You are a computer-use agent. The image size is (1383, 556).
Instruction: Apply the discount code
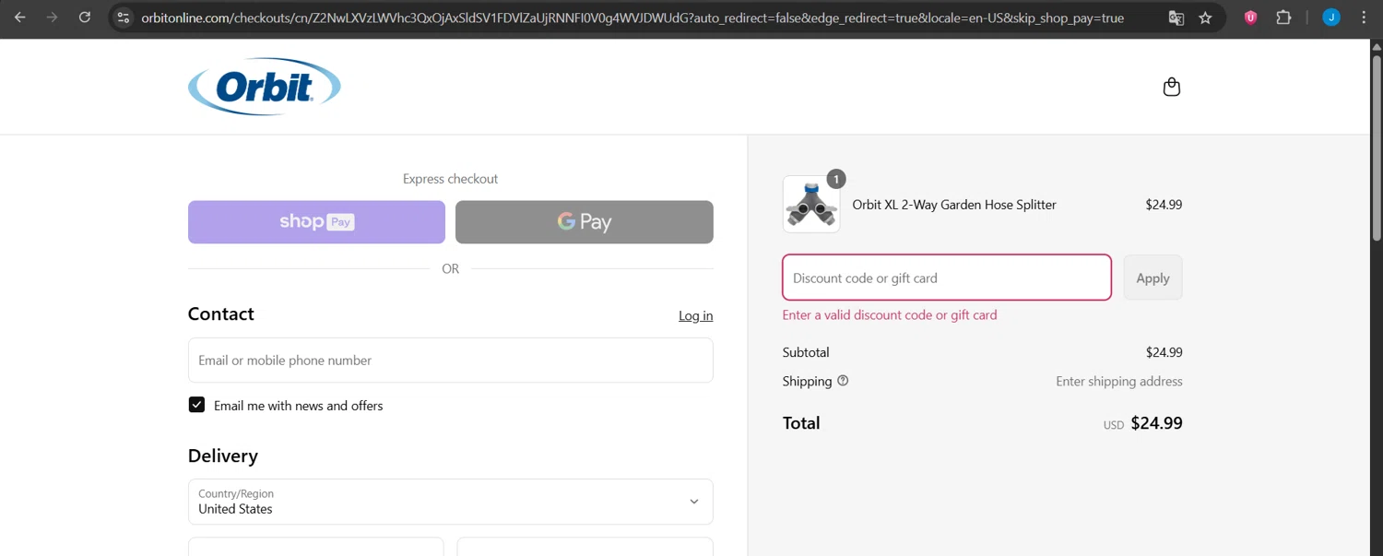click(x=1152, y=278)
